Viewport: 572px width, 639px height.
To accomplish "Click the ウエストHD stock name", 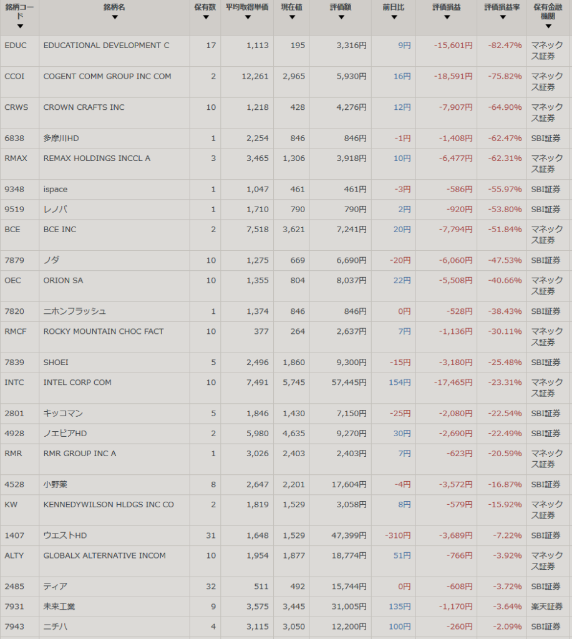I will [65, 536].
